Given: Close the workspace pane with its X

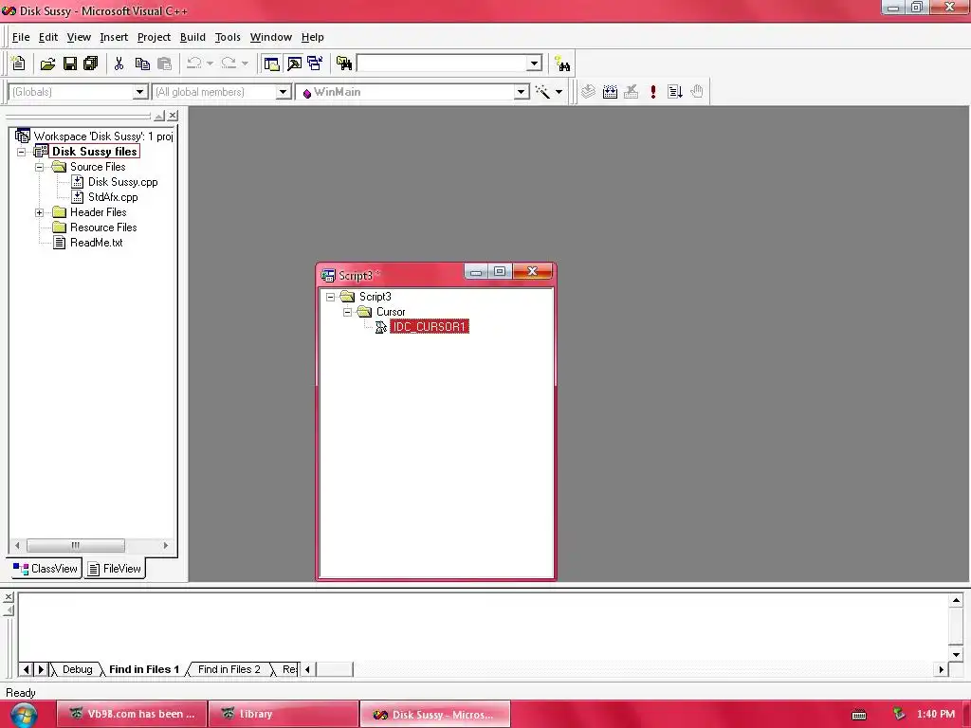Looking at the screenshot, I should click(173, 116).
